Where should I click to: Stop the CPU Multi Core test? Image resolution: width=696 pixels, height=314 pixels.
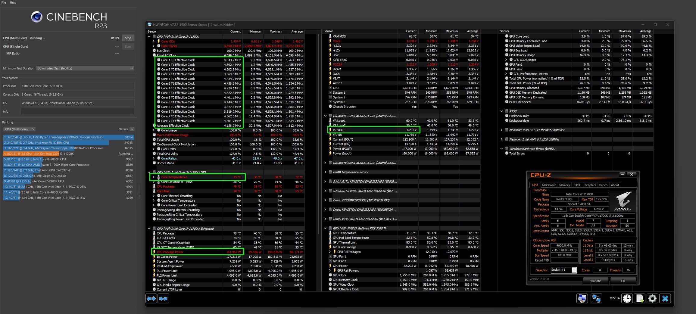[128, 38]
